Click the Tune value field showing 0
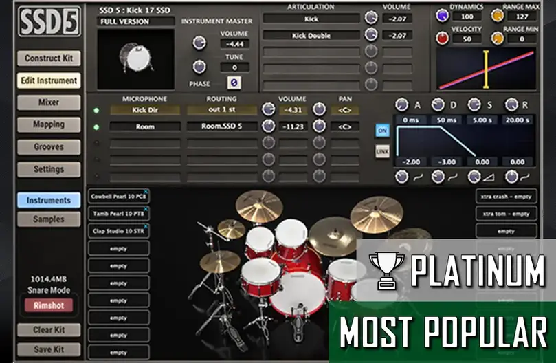Viewport: 556px width, 363px height. click(x=234, y=67)
